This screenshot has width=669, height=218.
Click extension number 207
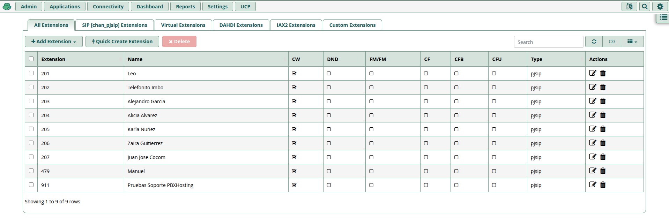click(x=45, y=157)
